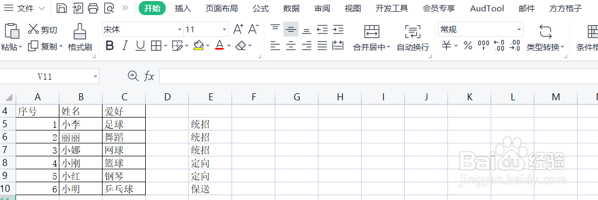Click the Select All corner triangle

(x=9, y=97)
